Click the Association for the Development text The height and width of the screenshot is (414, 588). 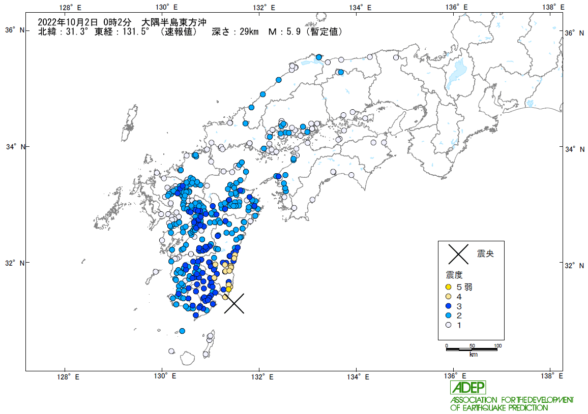tap(512, 400)
